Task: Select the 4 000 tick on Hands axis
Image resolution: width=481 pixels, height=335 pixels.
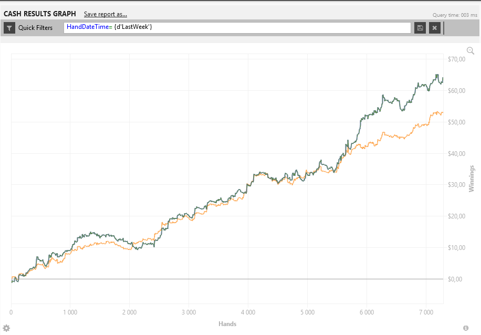Action: (248, 312)
